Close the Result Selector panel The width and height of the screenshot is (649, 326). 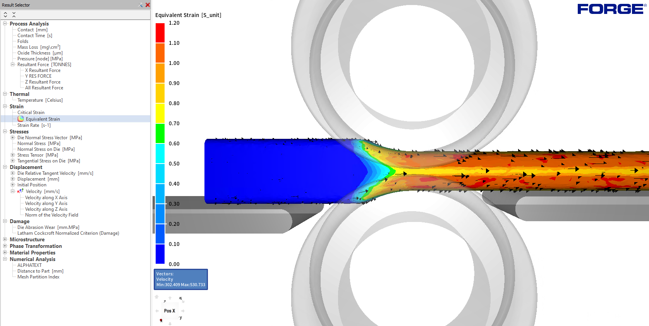point(148,5)
